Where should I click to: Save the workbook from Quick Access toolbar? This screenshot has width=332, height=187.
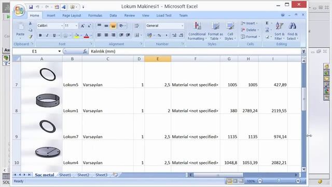point(31,7)
